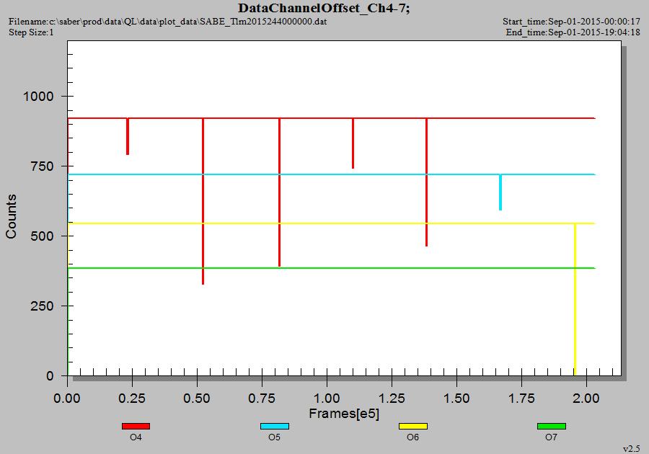
Task: Click the 750 y-axis tick label
Action: pos(43,166)
